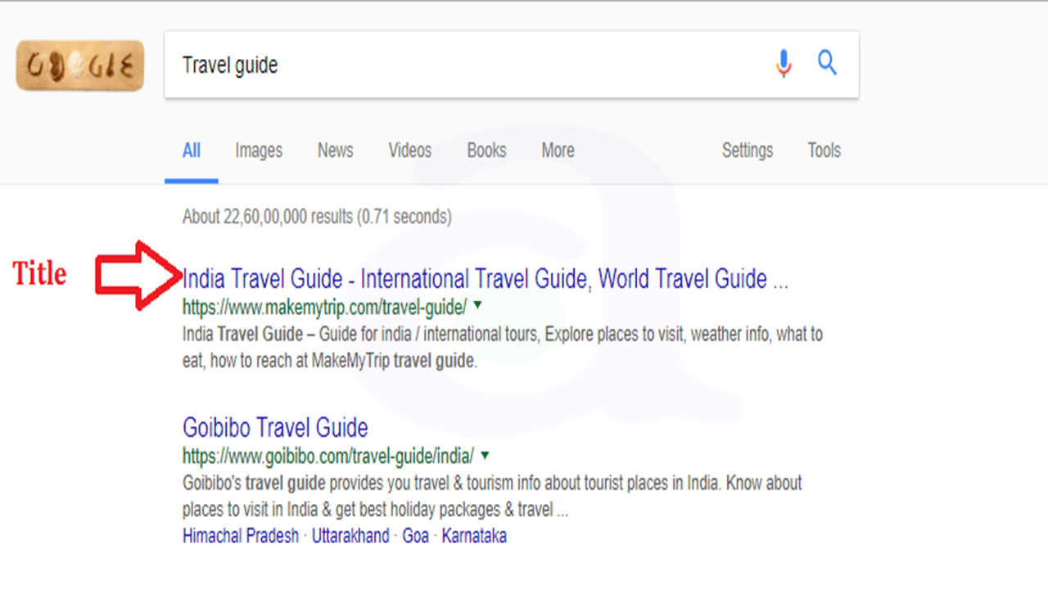Open the Books results tab

coord(487,151)
